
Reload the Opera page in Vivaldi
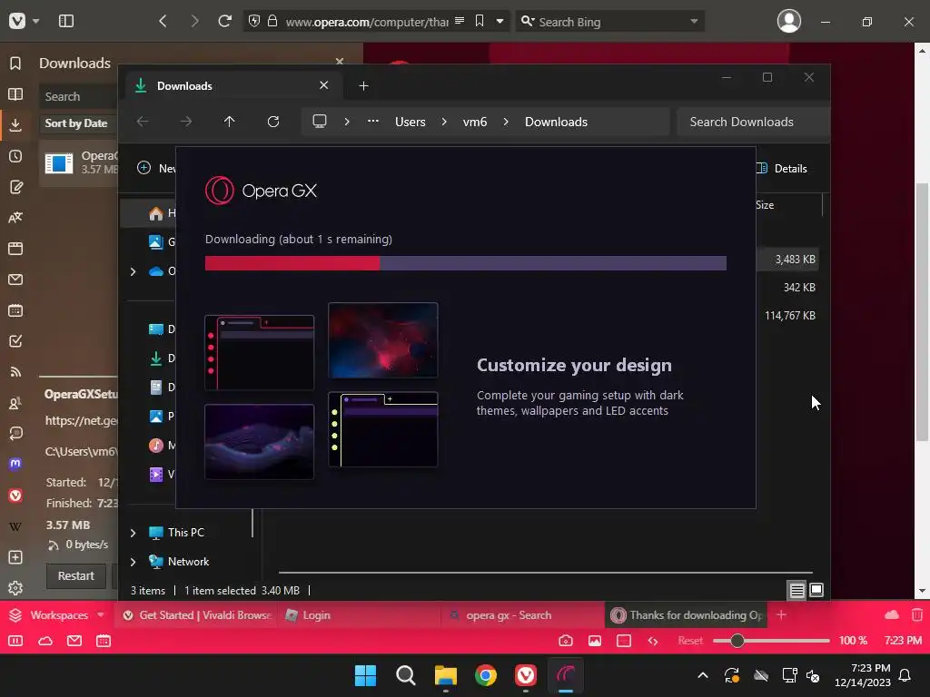pyautogui.click(x=224, y=22)
